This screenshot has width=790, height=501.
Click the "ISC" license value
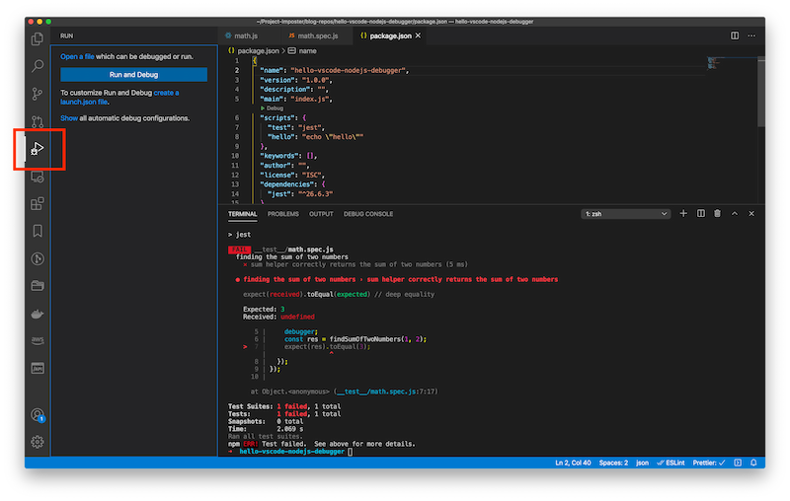click(x=311, y=175)
